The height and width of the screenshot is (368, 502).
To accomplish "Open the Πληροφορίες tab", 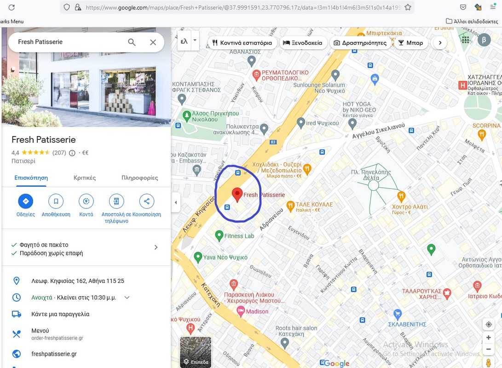I will click(x=139, y=178).
